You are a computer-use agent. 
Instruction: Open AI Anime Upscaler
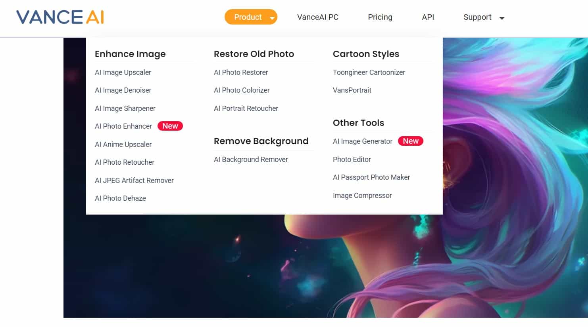(123, 144)
